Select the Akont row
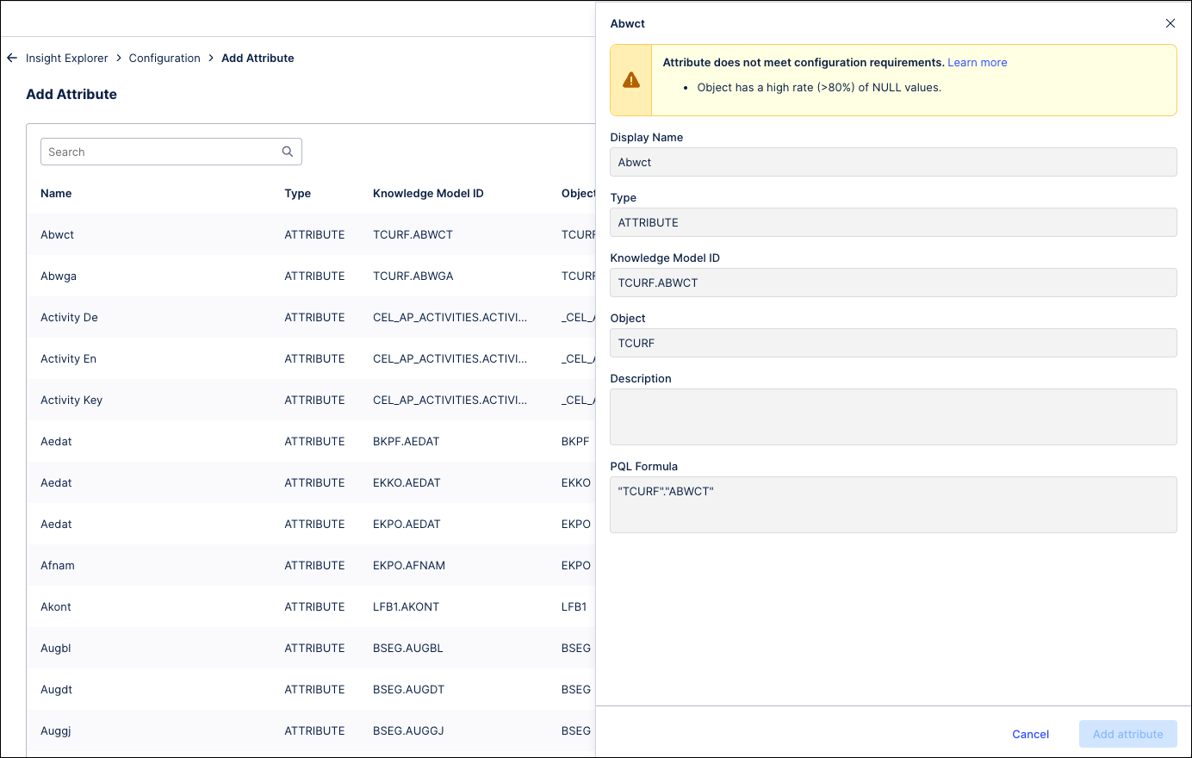Viewport: 1192px width, 758px height. click(311, 606)
